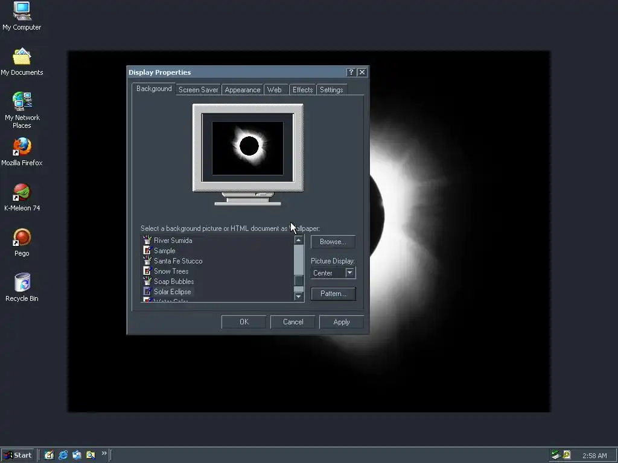This screenshot has height=463, width=618.
Task: Launch Outlook Express from quick launch
Action: coord(77,455)
